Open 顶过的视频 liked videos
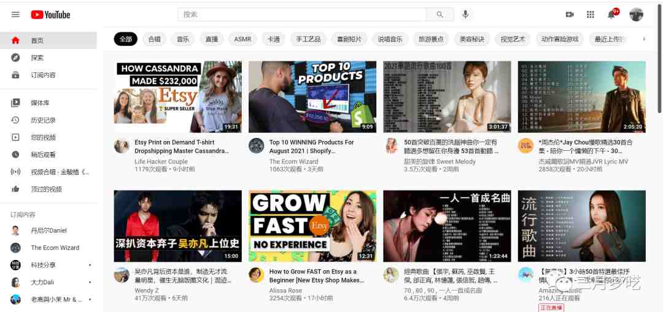This screenshot has width=663, height=312. (x=48, y=189)
